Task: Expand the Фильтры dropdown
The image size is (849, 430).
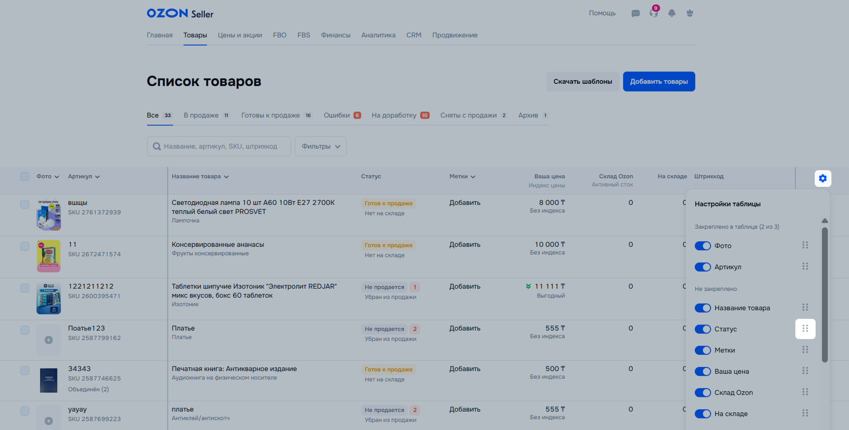Action: (x=321, y=146)
